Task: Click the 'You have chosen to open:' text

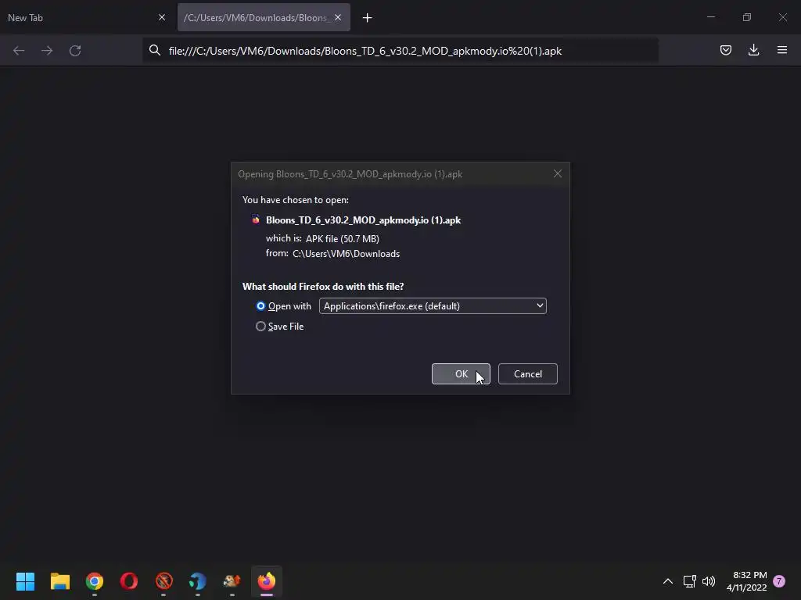Action: [x=295, y=200]
